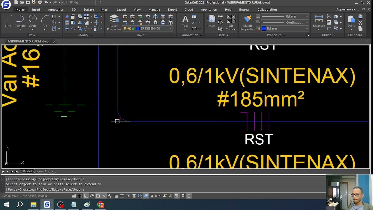The height and width of the screenshot is (210, 373).
Task: Open the 2D Drafting workspace dropdown
Action: click(x=78, y=2)
